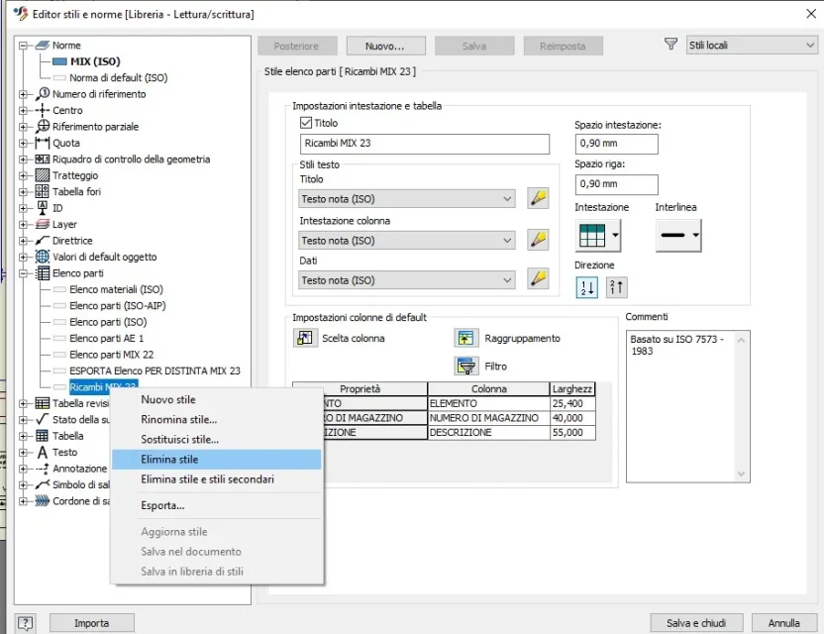Image resolution: width=824 pixels, height=634 pixels.
Task: Click the style filter funnel icon
Action: (x=671, y=45)
